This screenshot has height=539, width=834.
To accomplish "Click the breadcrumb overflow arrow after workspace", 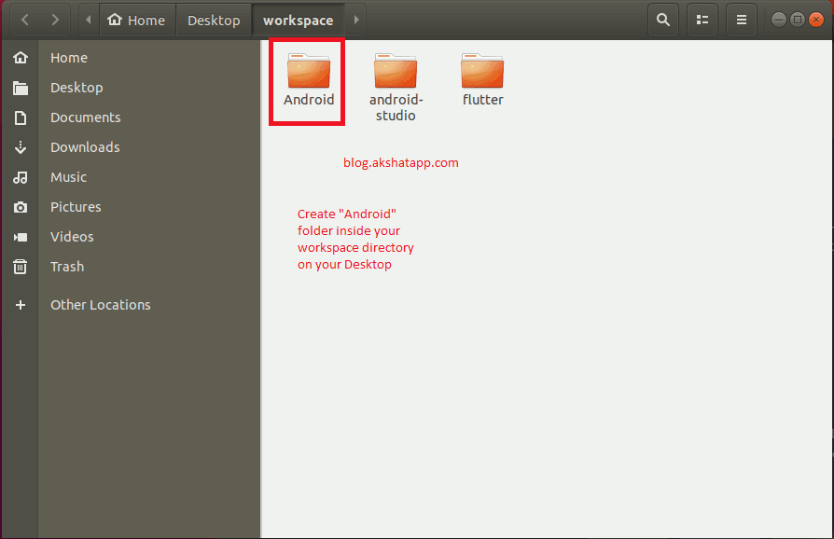I will [x=355, y=19].
